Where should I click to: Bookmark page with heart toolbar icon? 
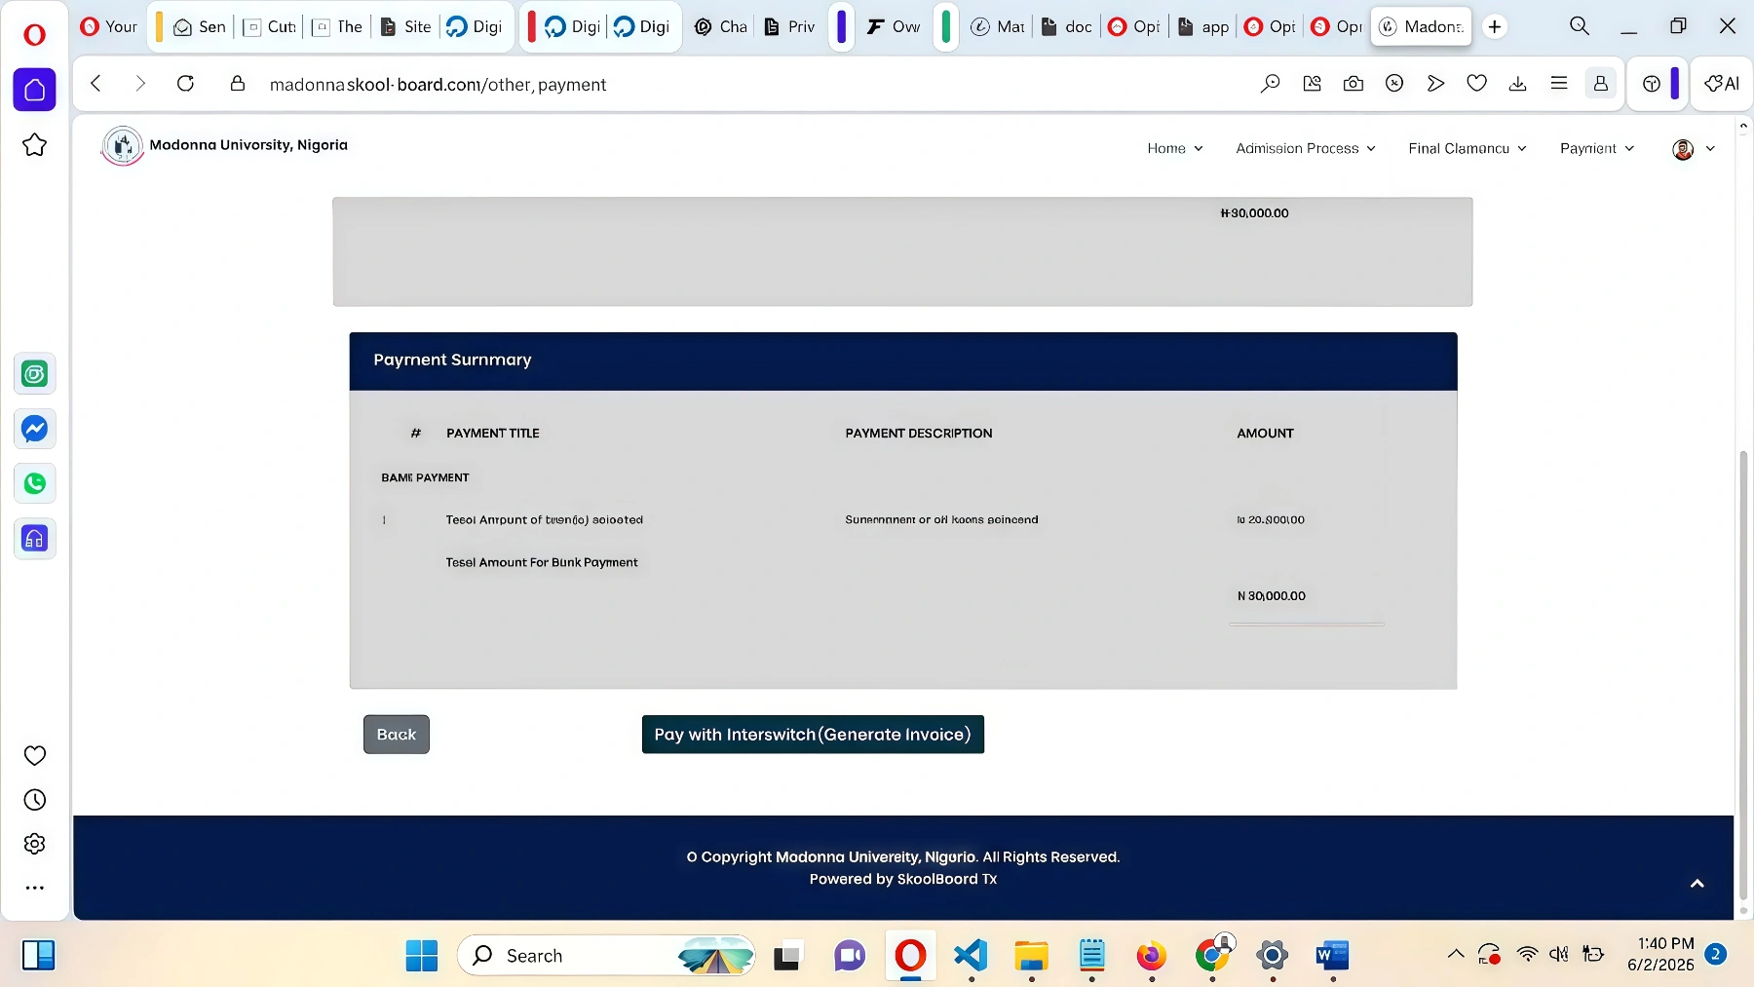pyautogui.click(x=1476, y=84)
